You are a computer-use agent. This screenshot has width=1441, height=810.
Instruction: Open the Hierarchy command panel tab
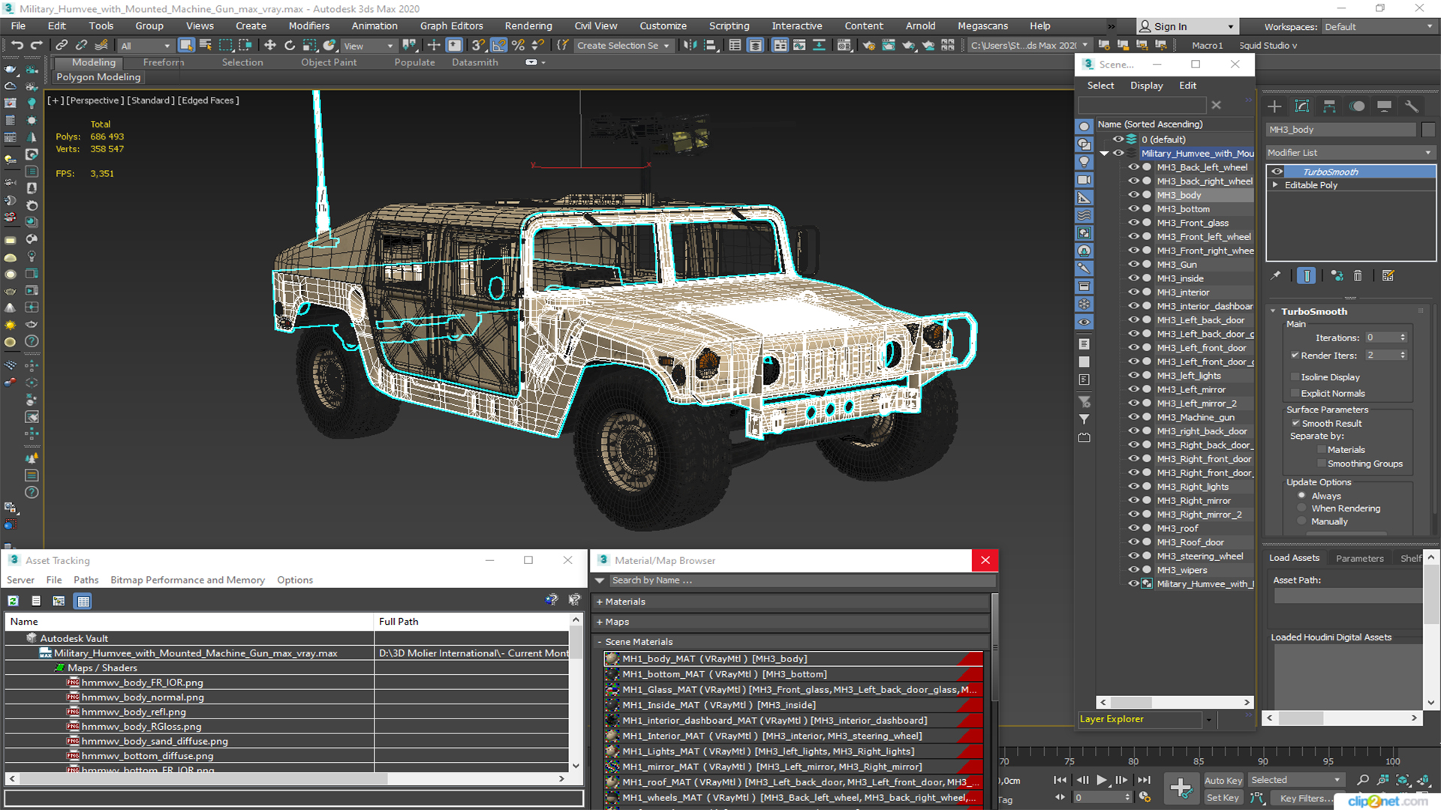click(x=1329, y=106)
